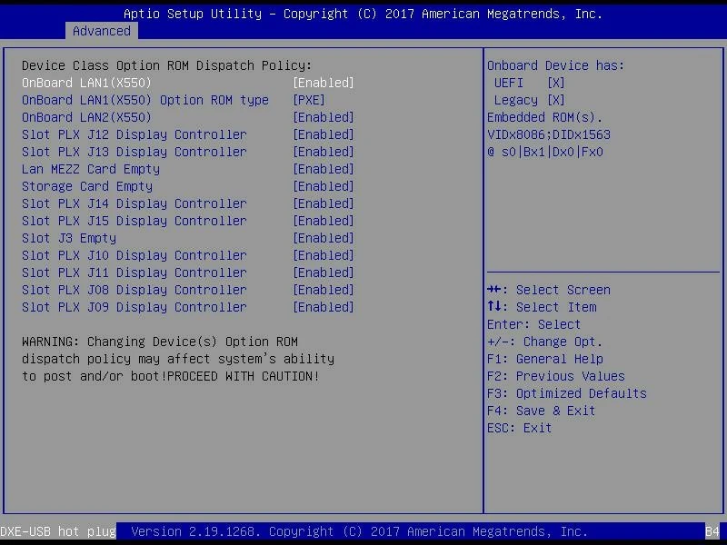Viewport: 727px width, 545px height.
Task: Change Slot J3 Empty Enabled value
Action: click(323, 238)
